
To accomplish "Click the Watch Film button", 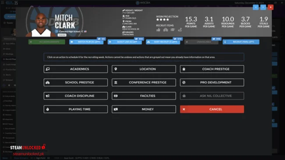I will click(x=86, y=42).
